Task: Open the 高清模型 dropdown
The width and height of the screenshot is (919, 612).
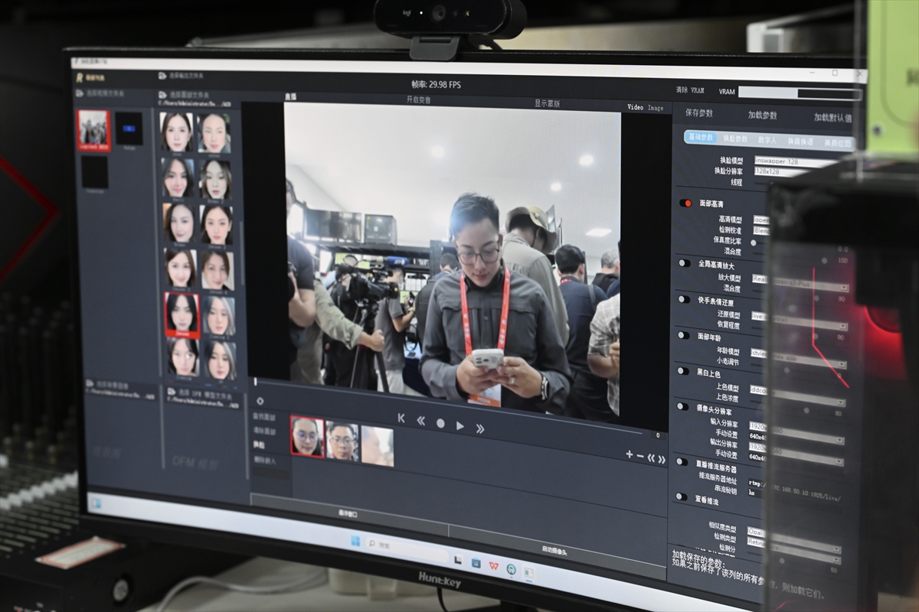Action: (x=760, y=220)
